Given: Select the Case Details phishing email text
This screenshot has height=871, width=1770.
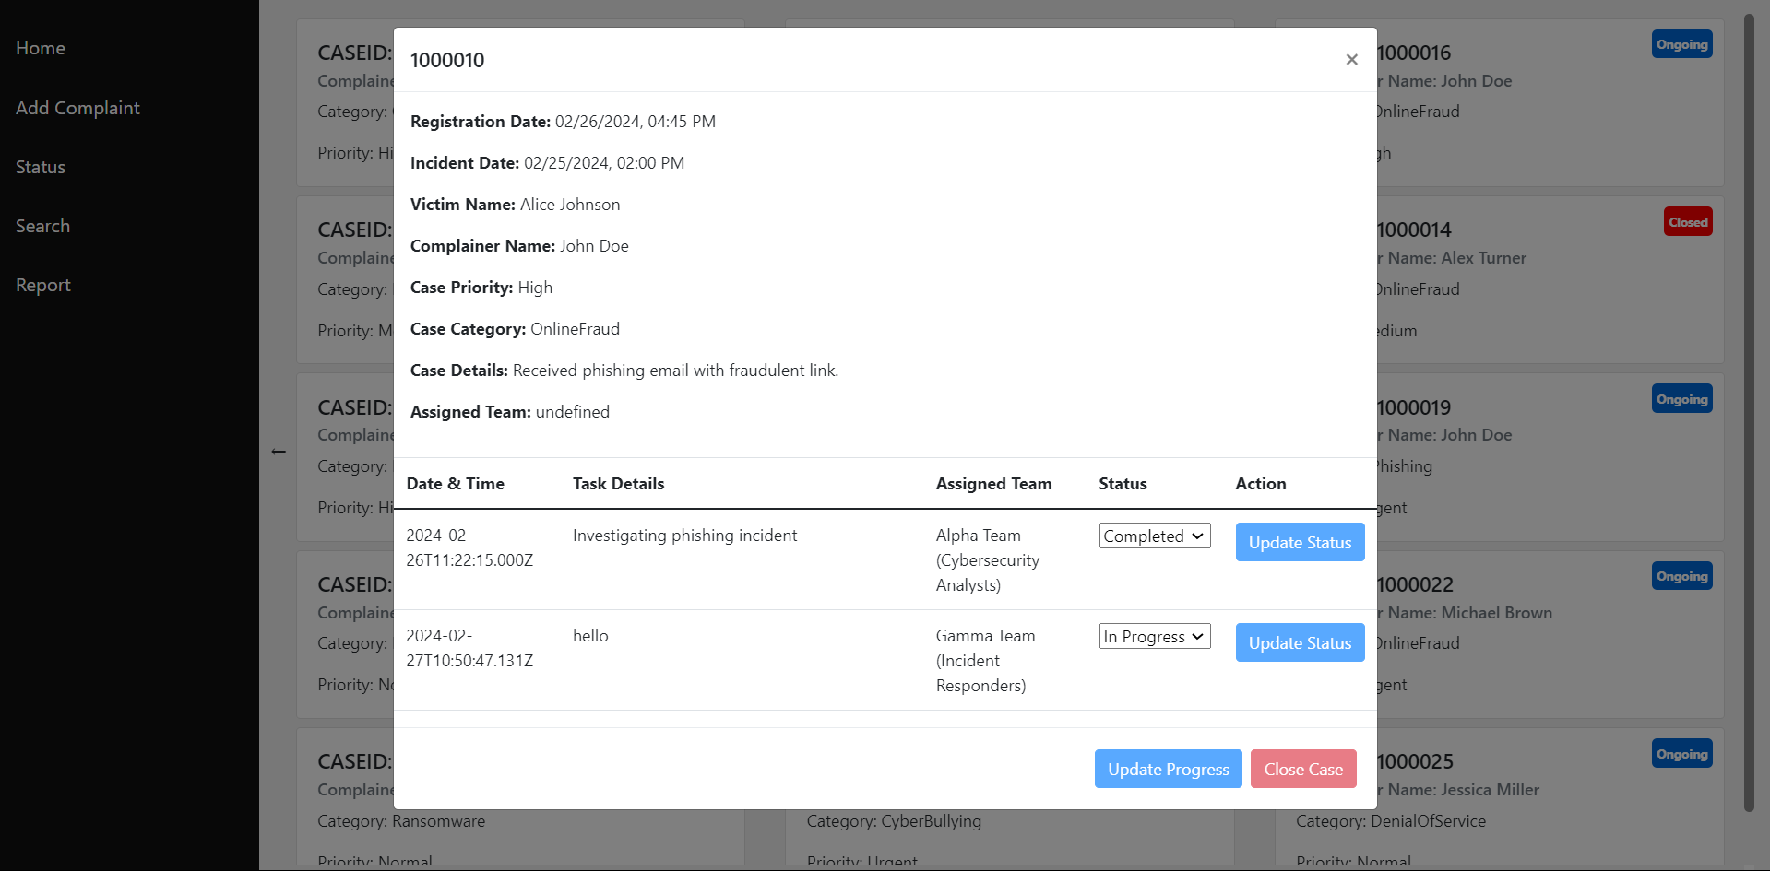Looking at the screenshot, I should point(675,370).
